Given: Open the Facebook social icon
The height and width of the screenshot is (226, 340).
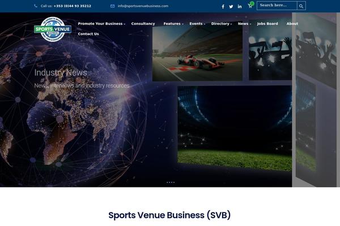Looking at the screenshot, I should (223, 6).
